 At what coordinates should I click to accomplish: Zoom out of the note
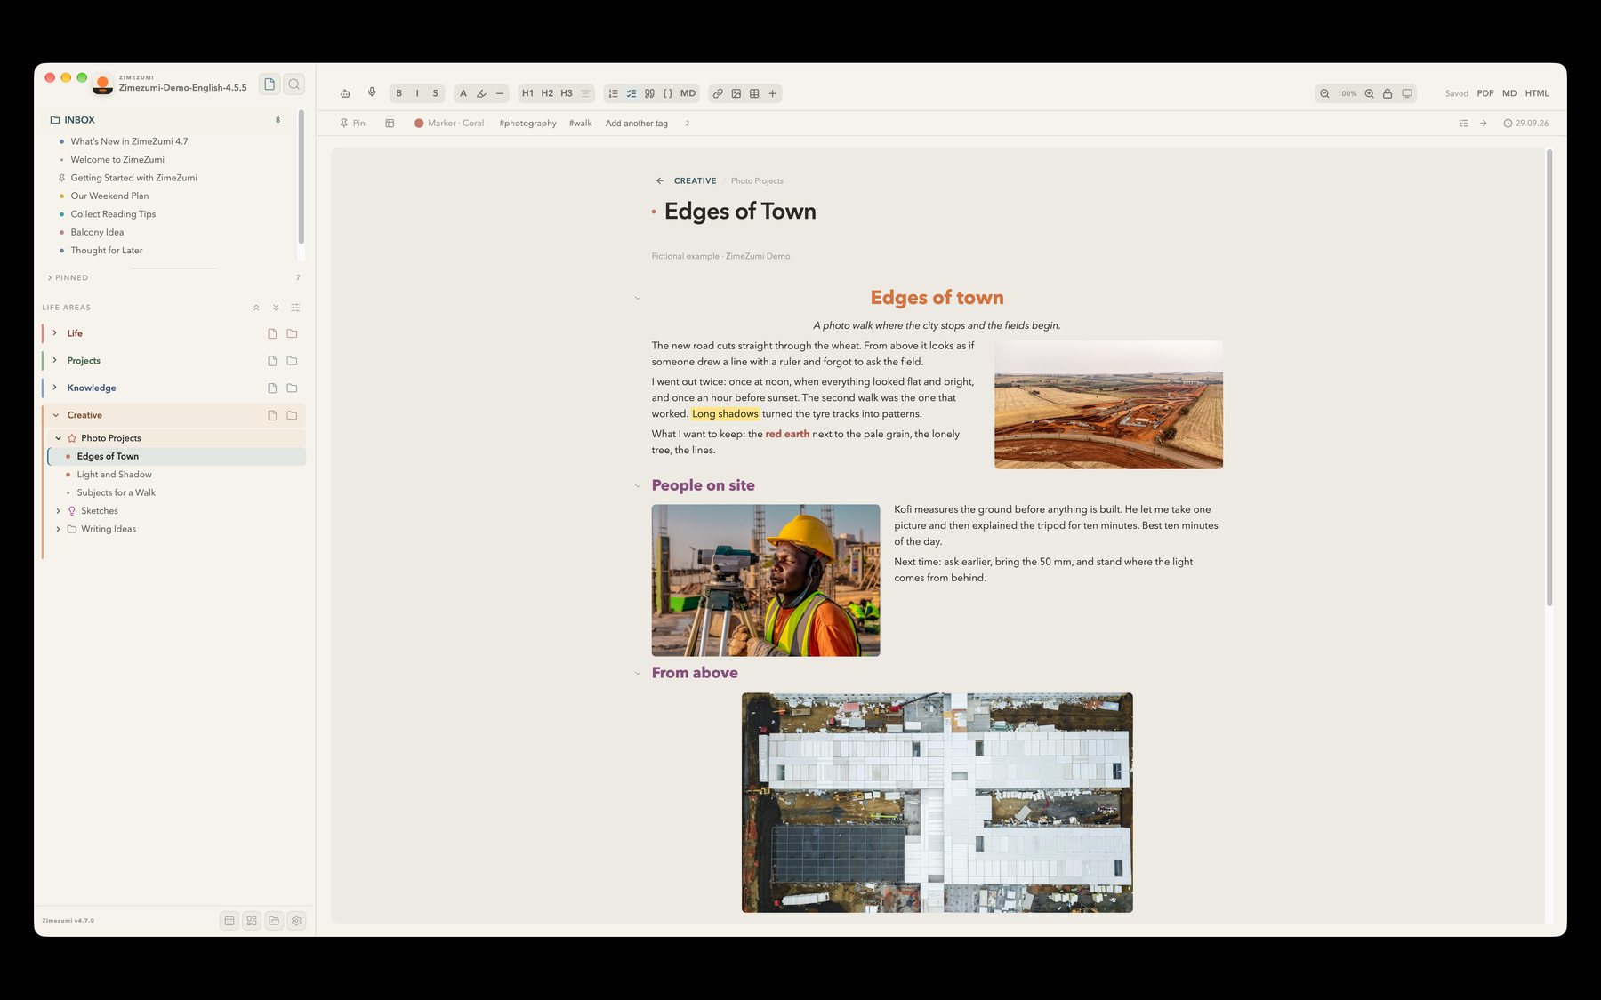pyautogui.click(x=1324, y=93)
